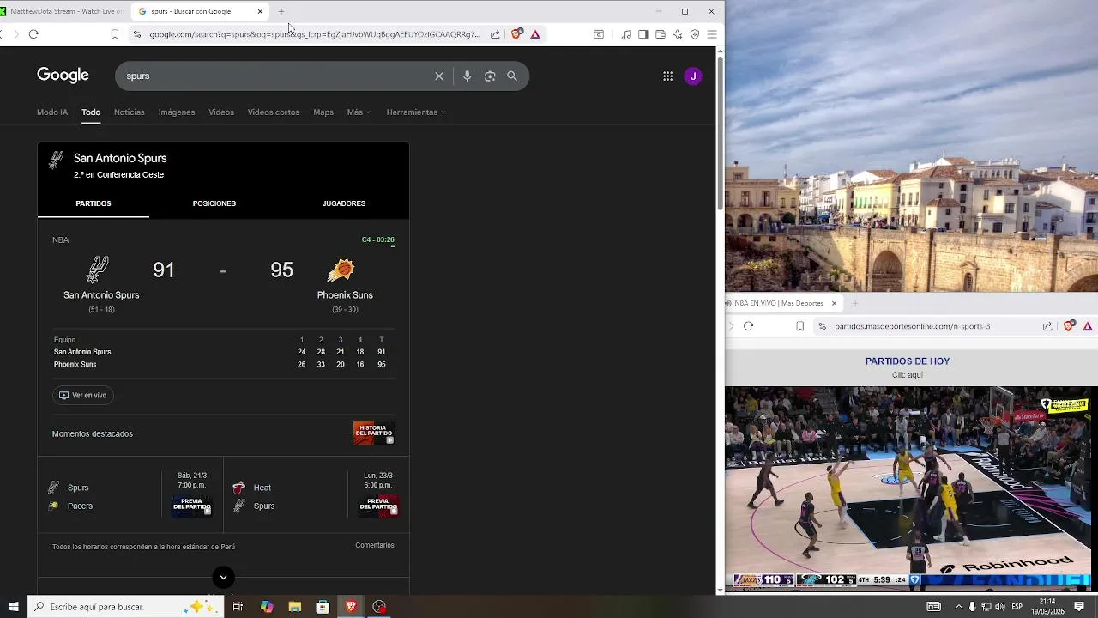The width and height of the screenshot is (1098, 618).
Task: Start Google voice search microphone
Action: click(467, 76)
